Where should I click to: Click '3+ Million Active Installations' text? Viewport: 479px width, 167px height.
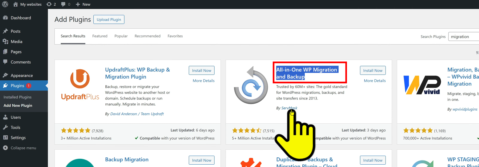click(x=86, y=138)
